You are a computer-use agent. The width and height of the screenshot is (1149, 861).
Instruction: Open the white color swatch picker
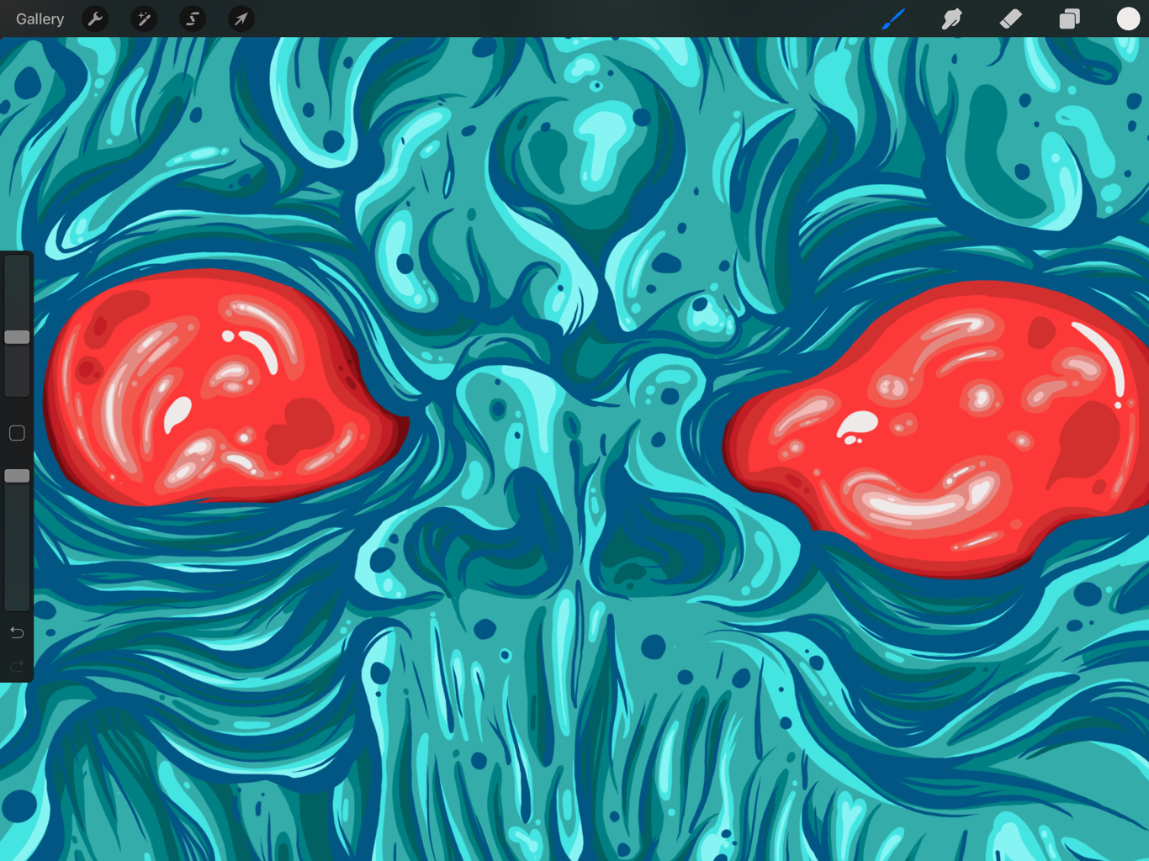click(1128, 18)
